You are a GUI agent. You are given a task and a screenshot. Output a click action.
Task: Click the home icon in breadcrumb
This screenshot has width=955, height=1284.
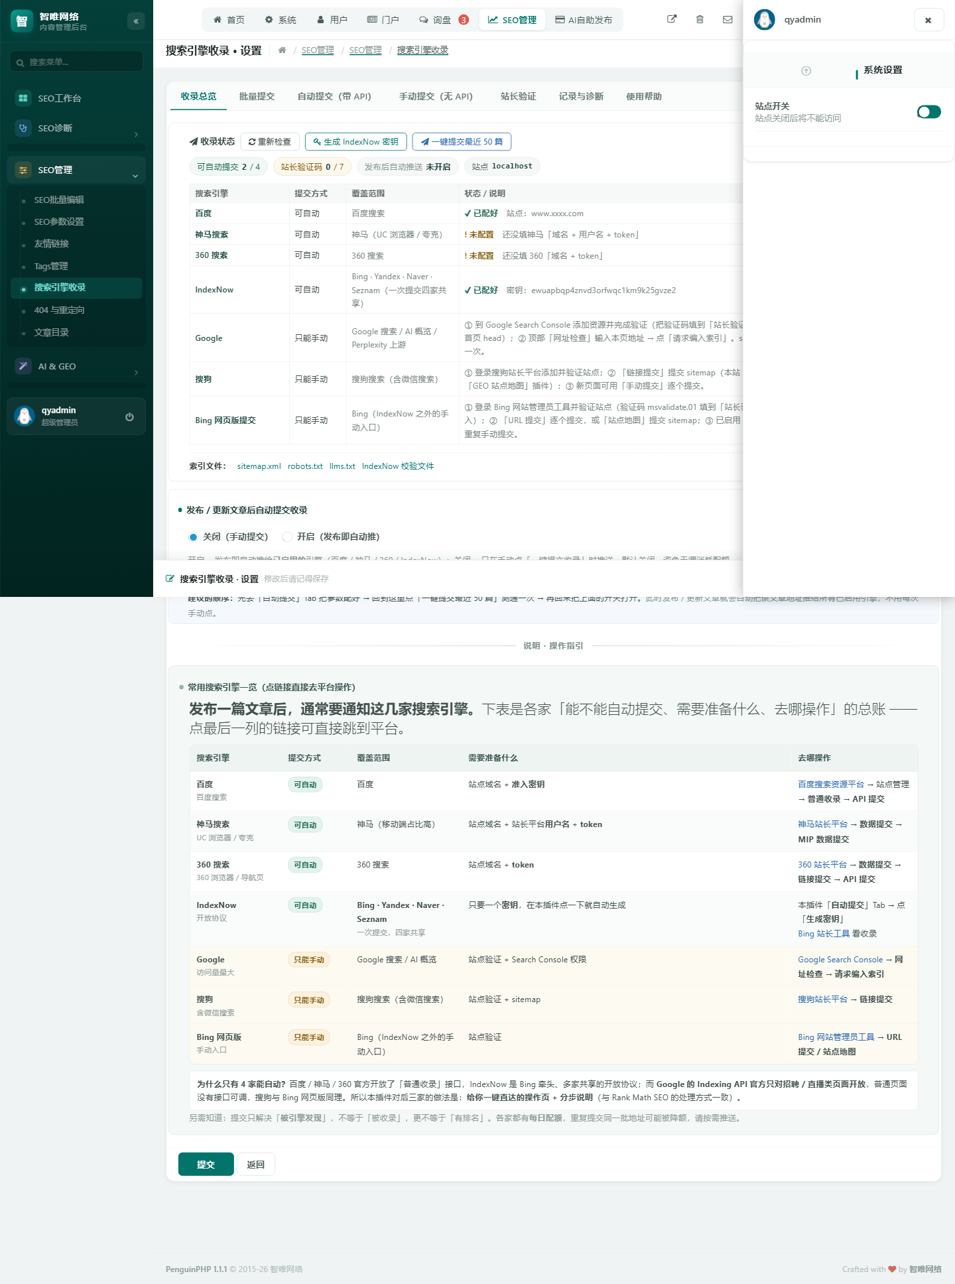point(282,50)
